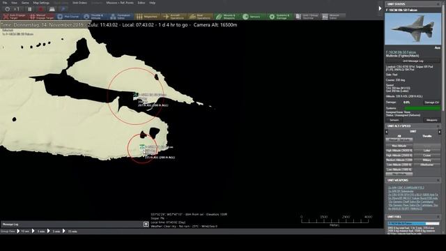This screenshot has height=251, width=446.
Task: Click the Sensors button in Unit Status
Action: point(394,120)
